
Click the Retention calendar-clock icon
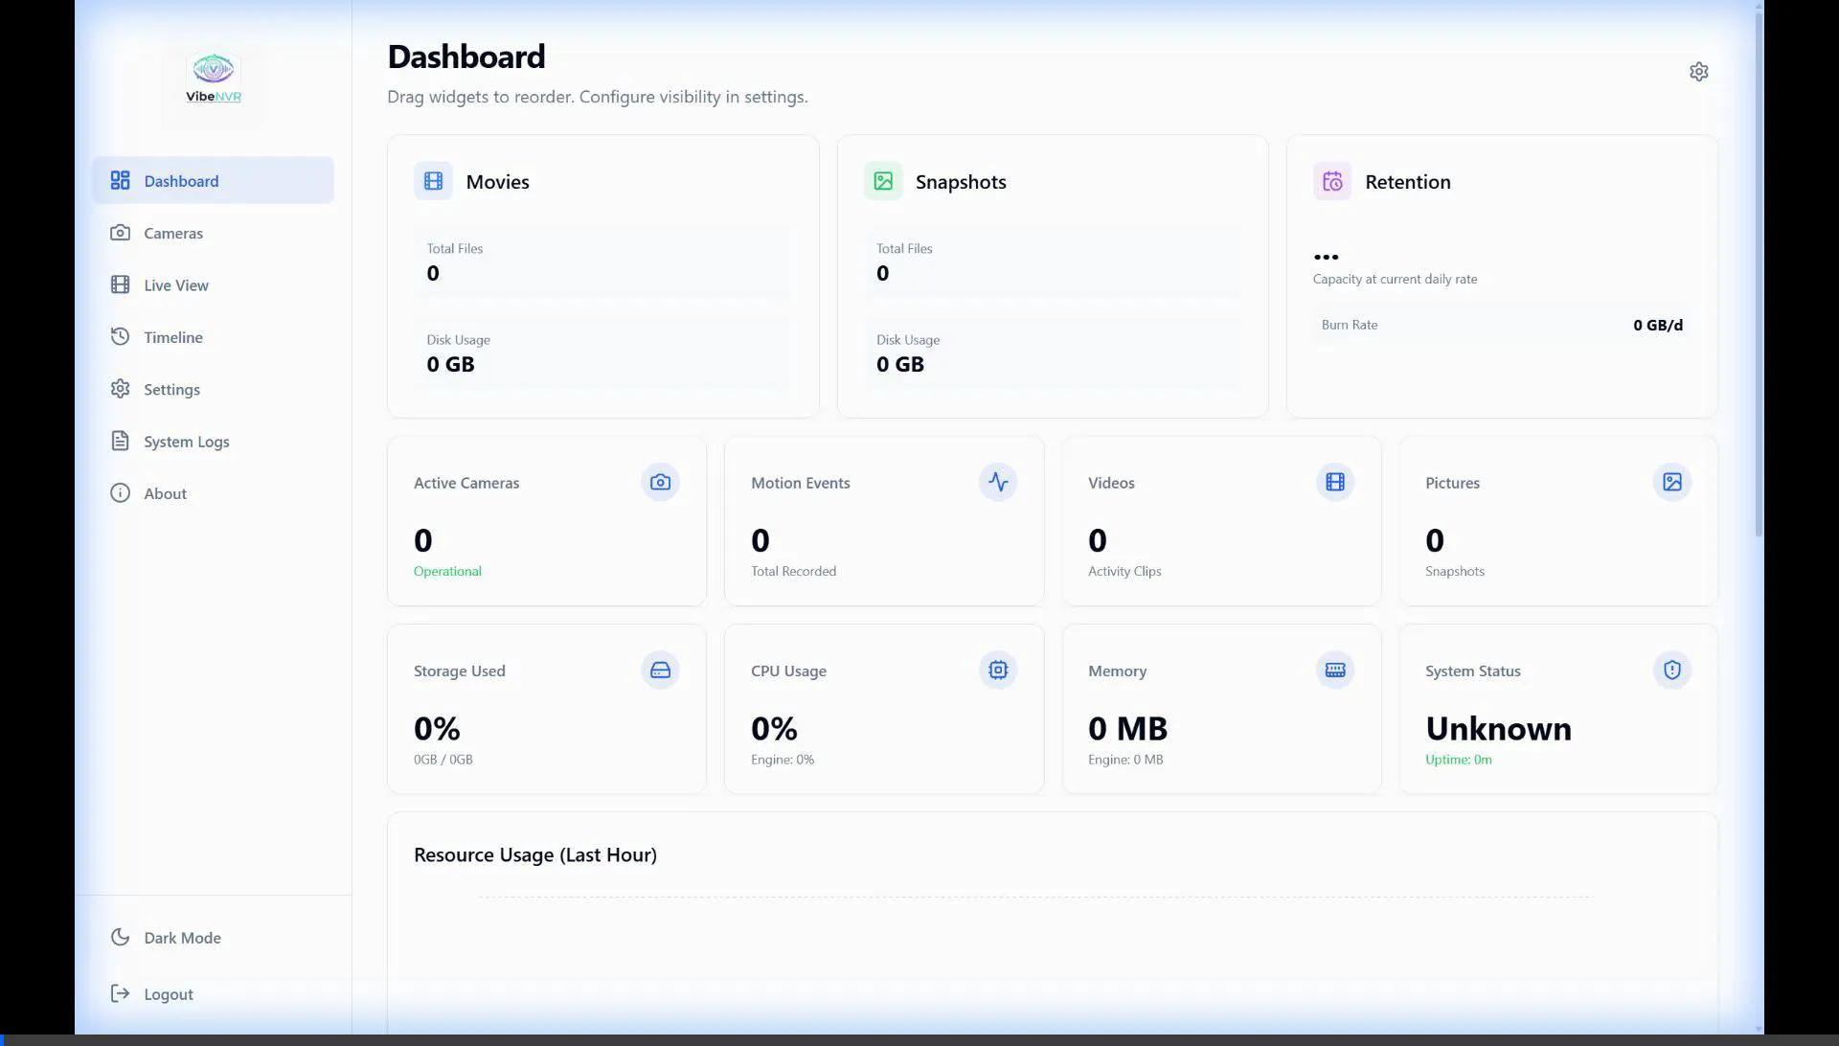(1331, 181)
